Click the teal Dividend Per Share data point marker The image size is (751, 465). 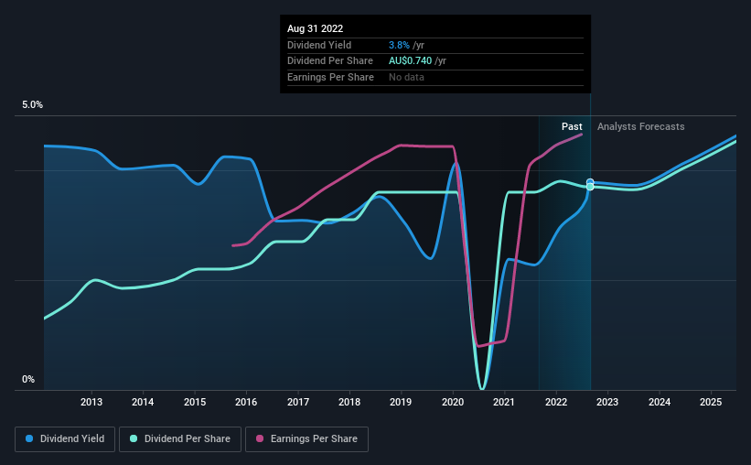[590, 187]
